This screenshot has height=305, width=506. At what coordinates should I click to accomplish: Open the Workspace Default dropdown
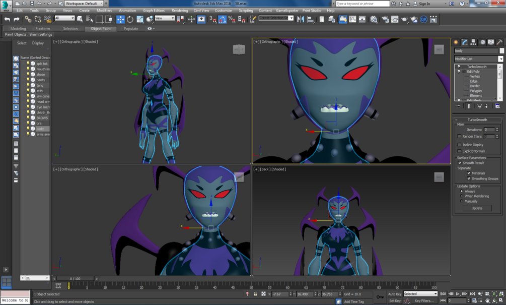[84, 4]
